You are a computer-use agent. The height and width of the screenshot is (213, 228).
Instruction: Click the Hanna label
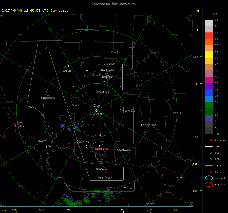(177, 113)
